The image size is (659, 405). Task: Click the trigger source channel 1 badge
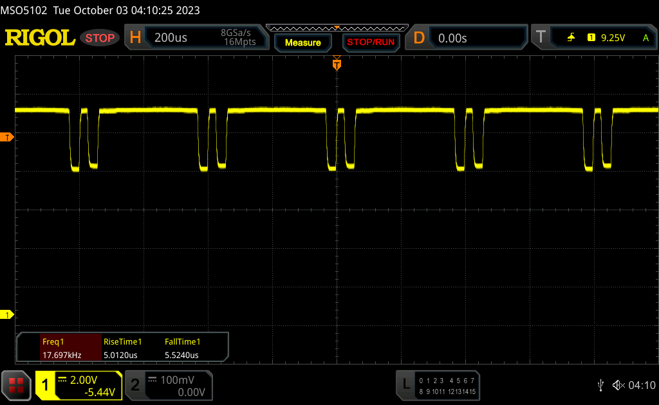(x=591, y=38)
